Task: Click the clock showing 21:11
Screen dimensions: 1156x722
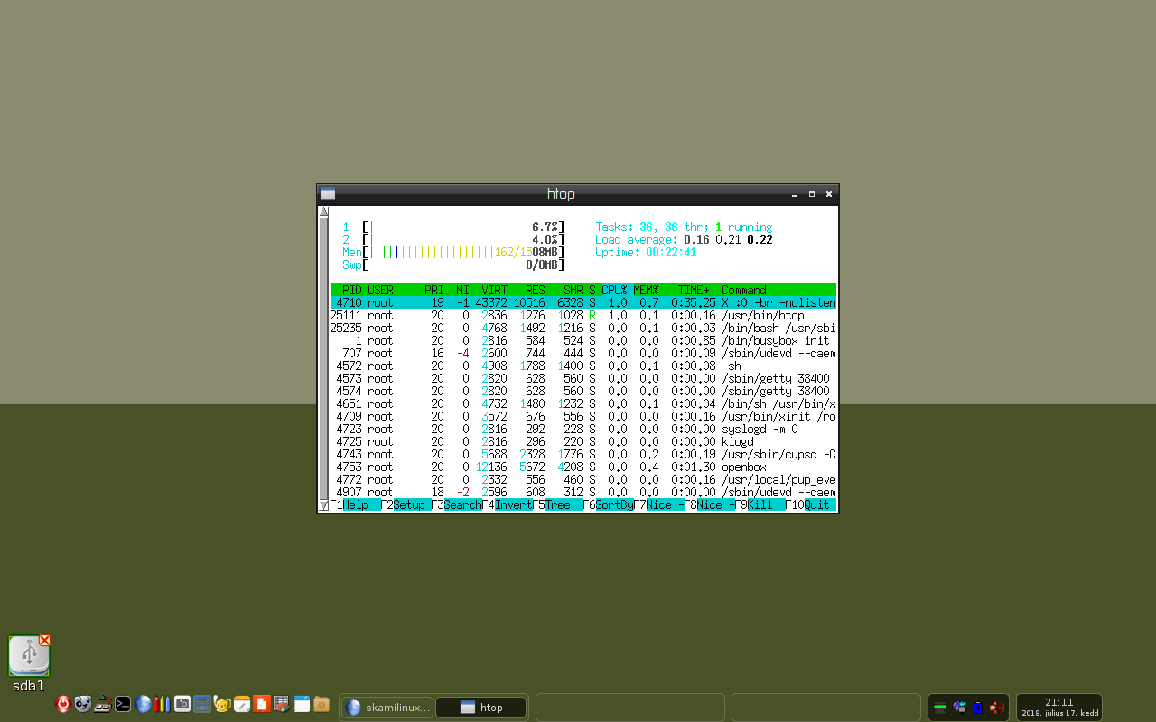Action: coord(1059,707)
